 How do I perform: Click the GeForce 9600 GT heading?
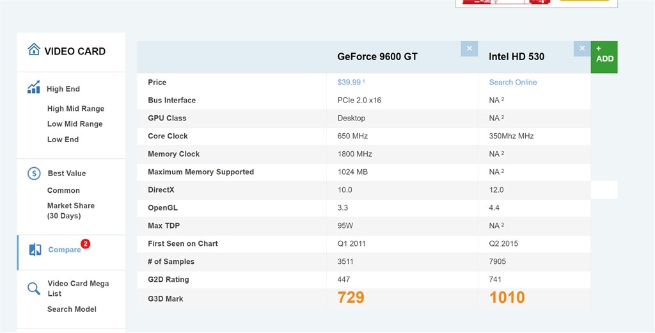(377, 57)
